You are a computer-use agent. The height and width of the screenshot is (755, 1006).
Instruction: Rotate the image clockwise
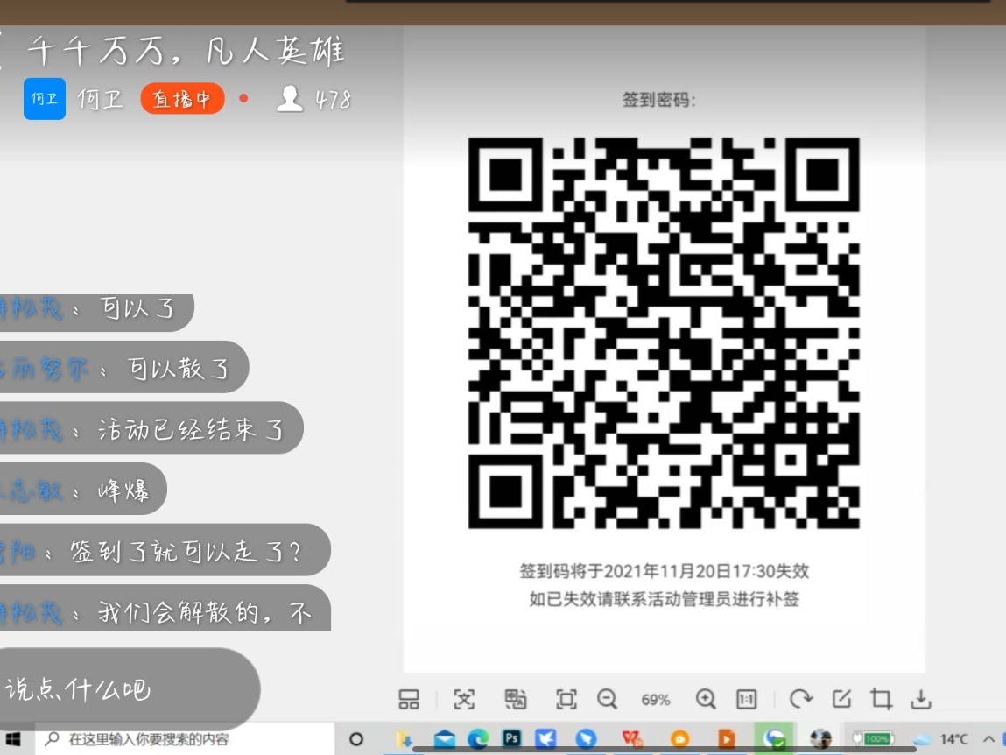tap(800, 699)
